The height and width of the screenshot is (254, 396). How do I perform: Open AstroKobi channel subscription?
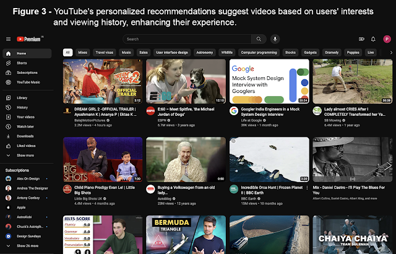(x=27, y=217)
